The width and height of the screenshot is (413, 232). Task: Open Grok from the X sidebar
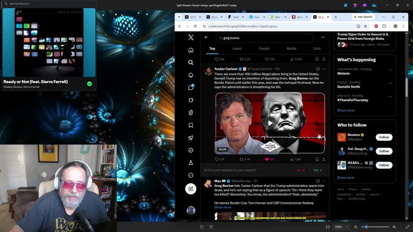click(191, 100)
